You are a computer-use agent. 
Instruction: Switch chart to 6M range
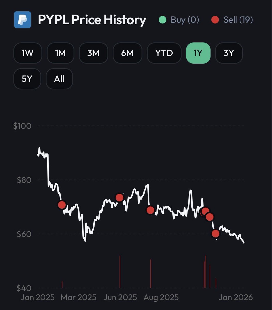pos(127,53)
